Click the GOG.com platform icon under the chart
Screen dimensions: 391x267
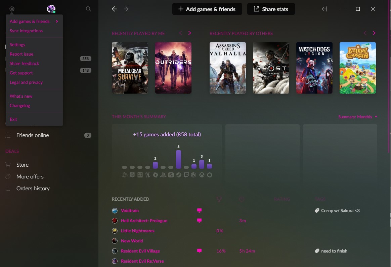pyautogui.click(x=140, y=175)
